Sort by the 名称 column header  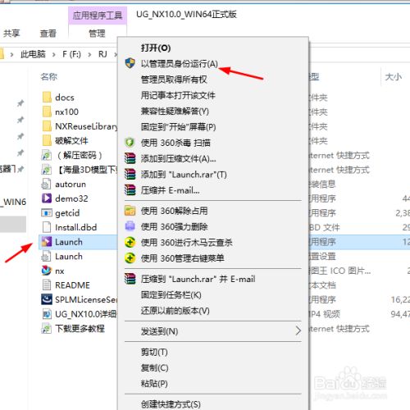click(49, 77)
